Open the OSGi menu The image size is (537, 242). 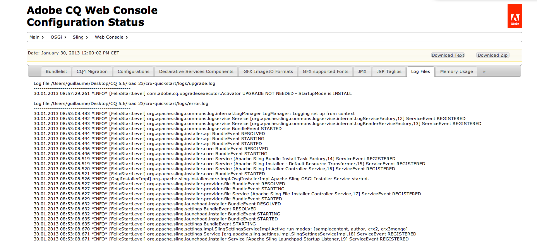pyautogui.click(x=58, y=37)
